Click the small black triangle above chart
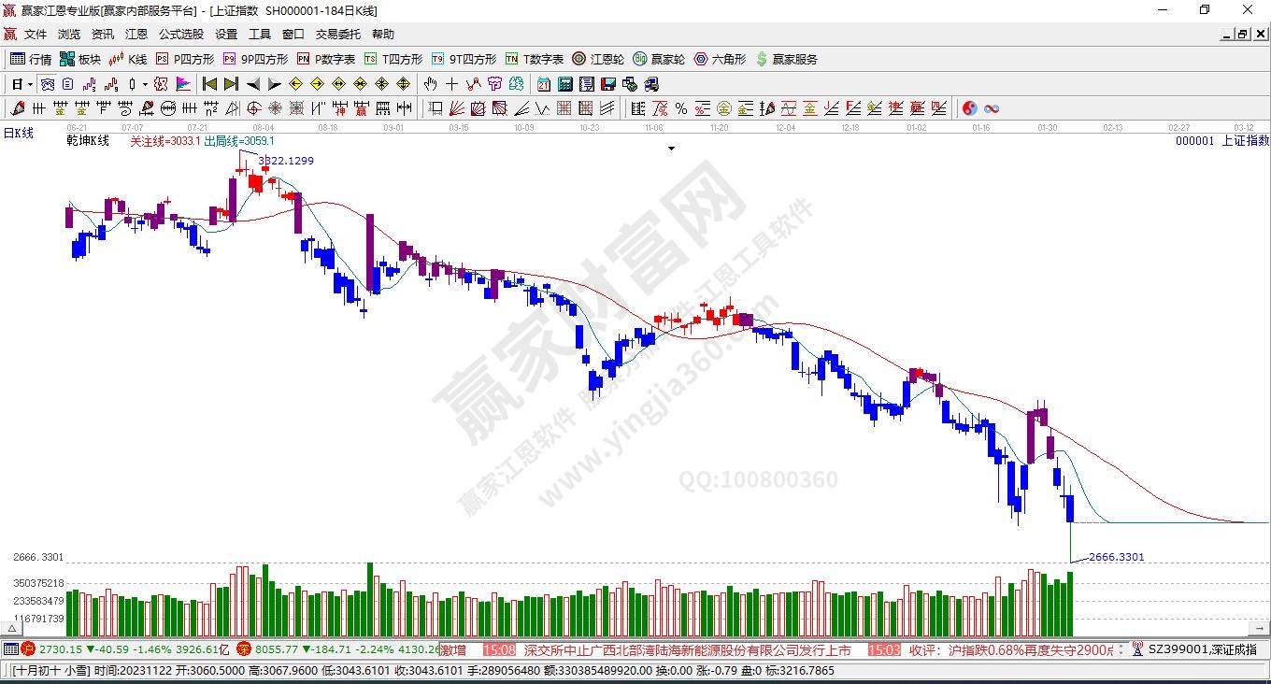Screen dimensions: 1271x684 point(671,148)
